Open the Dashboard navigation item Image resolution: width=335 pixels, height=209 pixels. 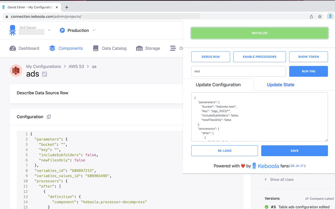pos(24,48)
